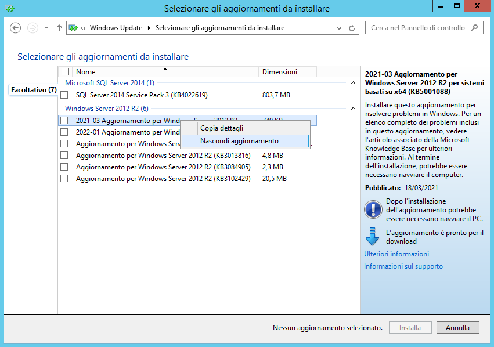Image resolution: width=494 pixels, height=347 pixels.
Task: Click the Annulla button
Action: point(458,328)
